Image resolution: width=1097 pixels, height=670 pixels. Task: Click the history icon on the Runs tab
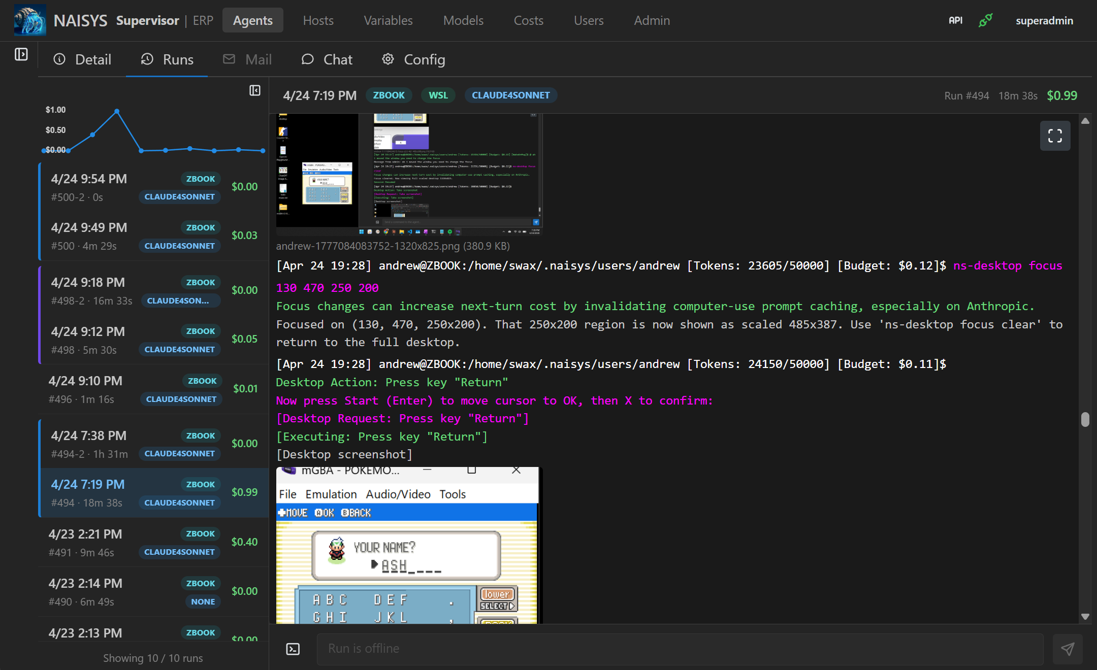147,59
